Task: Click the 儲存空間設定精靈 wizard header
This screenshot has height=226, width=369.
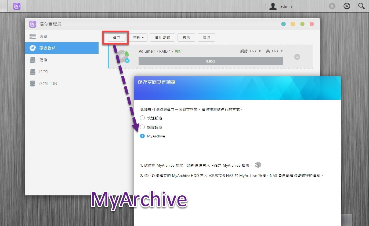Action: coord(237,88)
